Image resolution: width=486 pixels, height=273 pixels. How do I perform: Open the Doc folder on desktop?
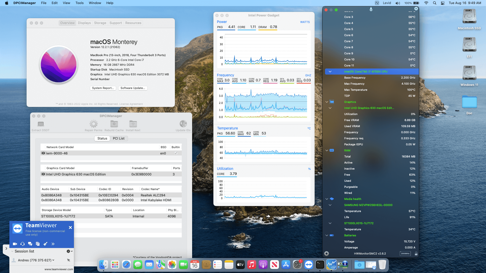(x=469, y=102)
